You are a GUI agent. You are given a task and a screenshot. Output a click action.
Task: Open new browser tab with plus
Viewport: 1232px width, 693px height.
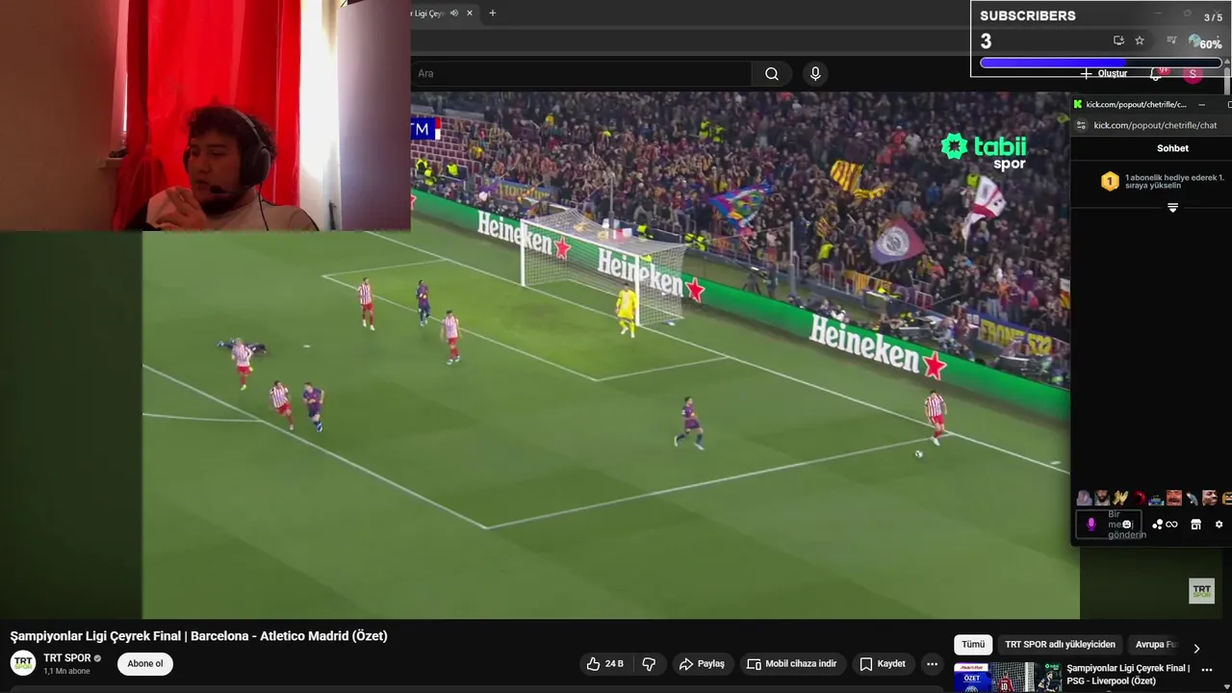[x=492, y=13]
